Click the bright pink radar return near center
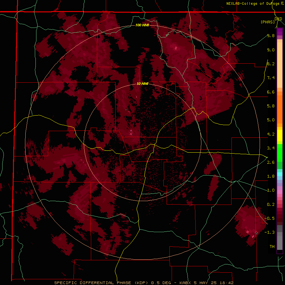 tap(131, 132)
